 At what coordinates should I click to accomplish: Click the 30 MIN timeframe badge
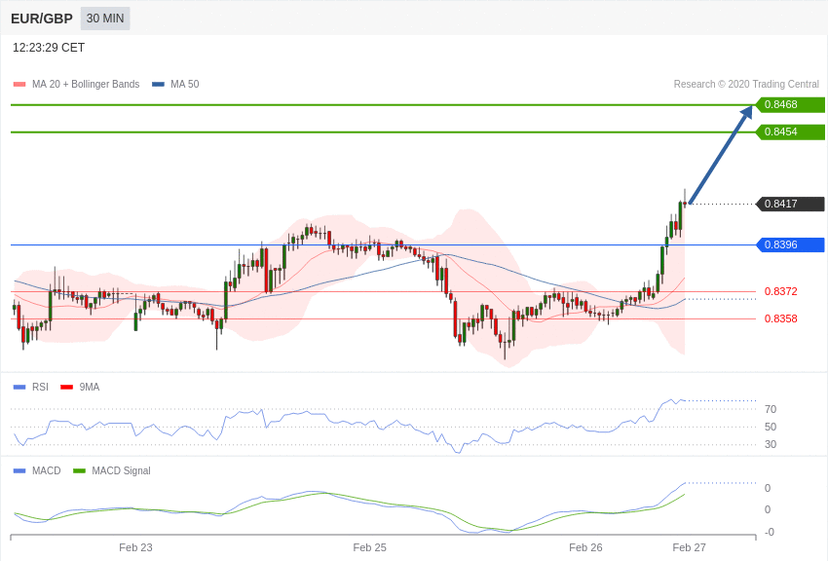point(105,19)
